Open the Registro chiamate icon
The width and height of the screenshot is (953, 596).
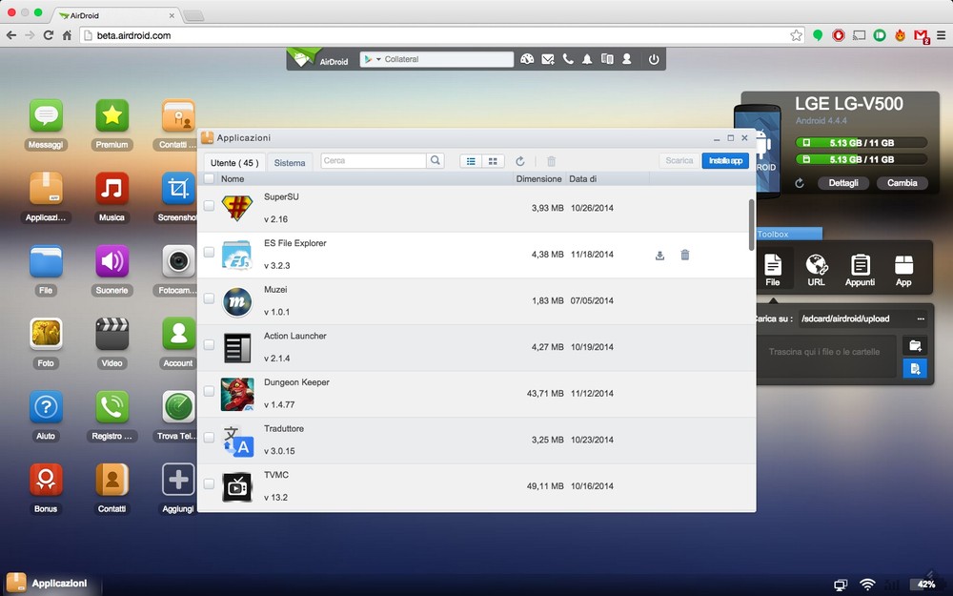[112, 407]
